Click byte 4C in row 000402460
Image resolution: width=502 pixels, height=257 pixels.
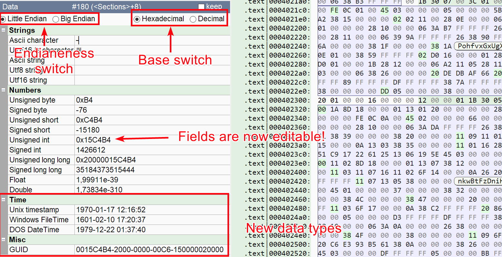[x=360, y=199]
